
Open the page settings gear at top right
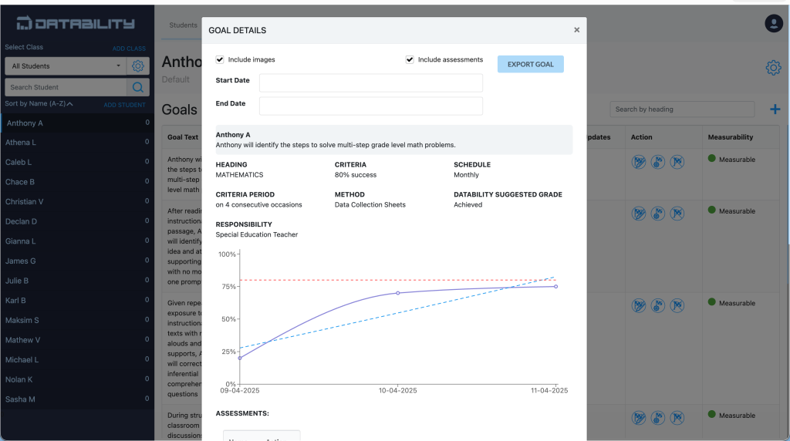[773, 68]
